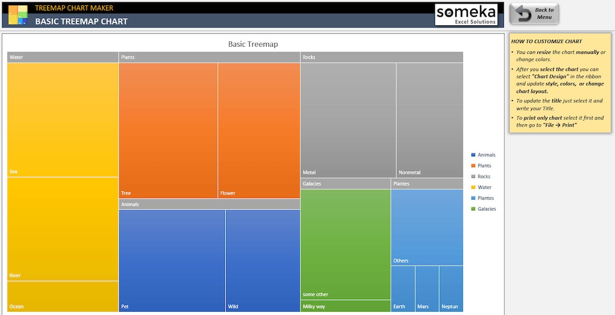Click the 'How to customize chart' heading
The image size is (615, 315).
pyautogui.click(x=546, y=41)
